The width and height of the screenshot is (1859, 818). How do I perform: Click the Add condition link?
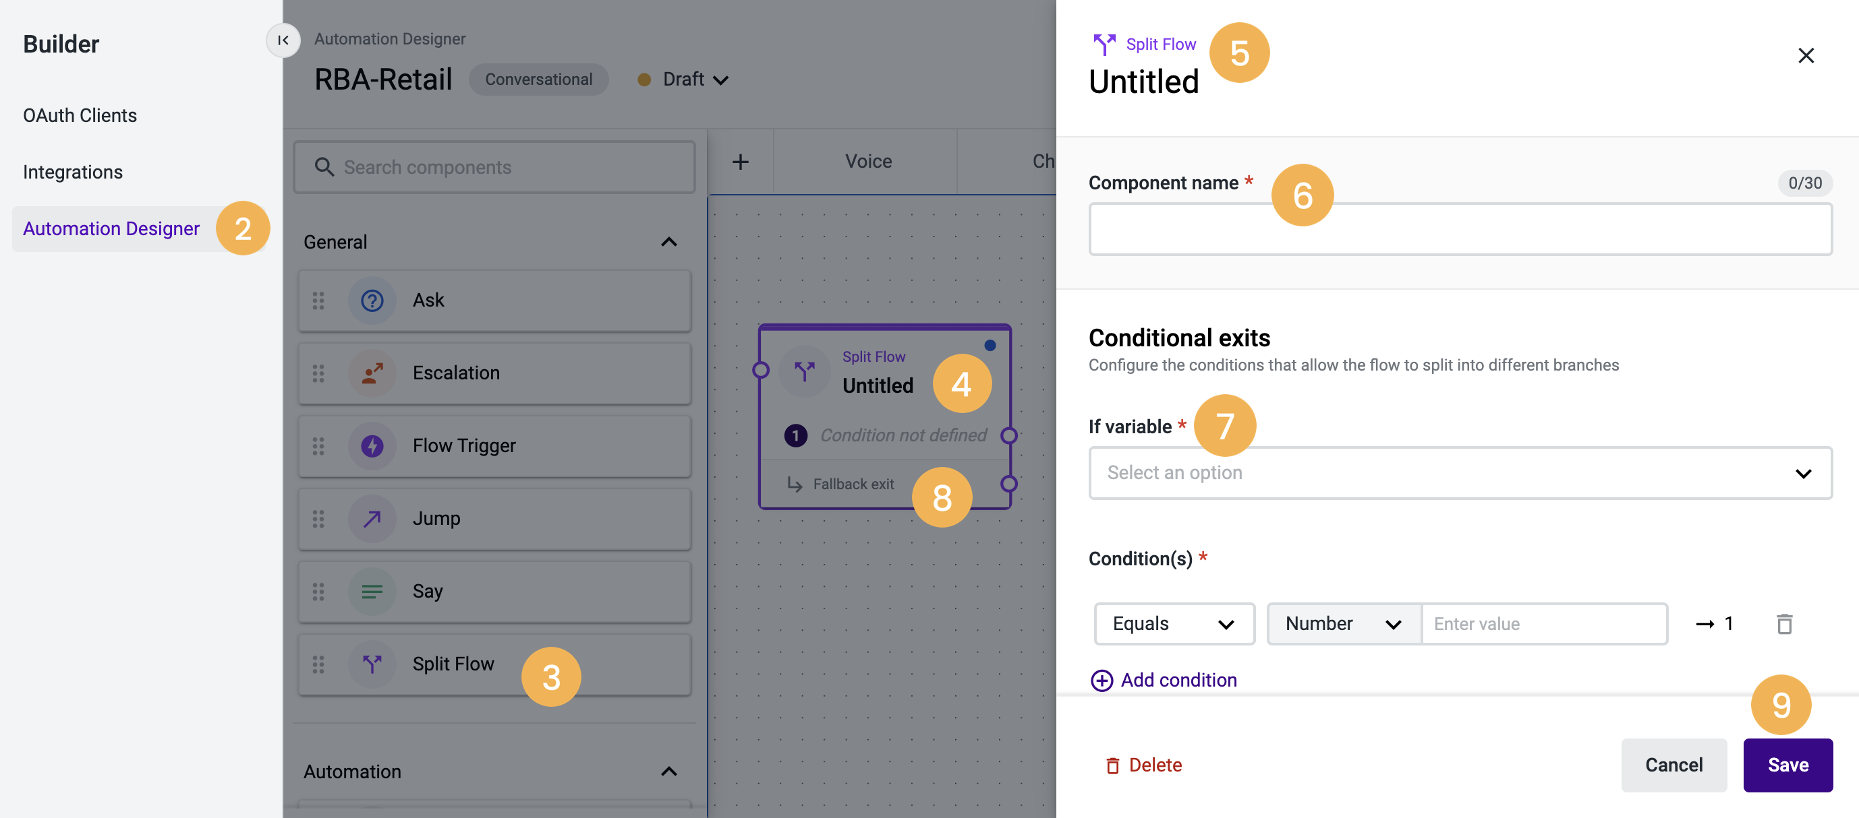1164,680
